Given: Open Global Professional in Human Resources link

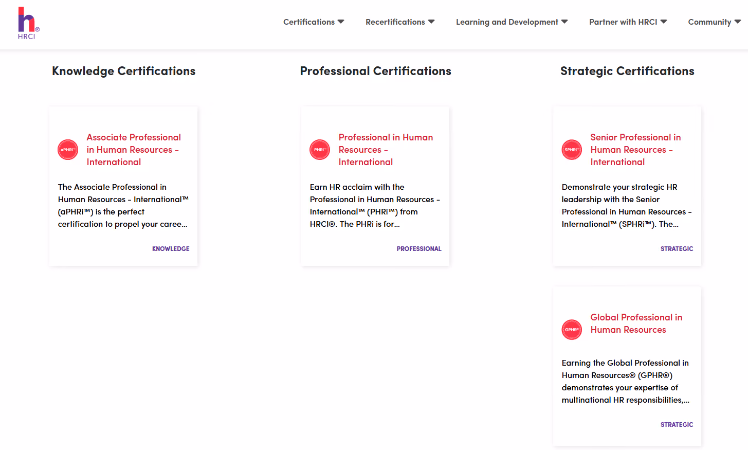Looking at the screenshot, I should [636, 323].
